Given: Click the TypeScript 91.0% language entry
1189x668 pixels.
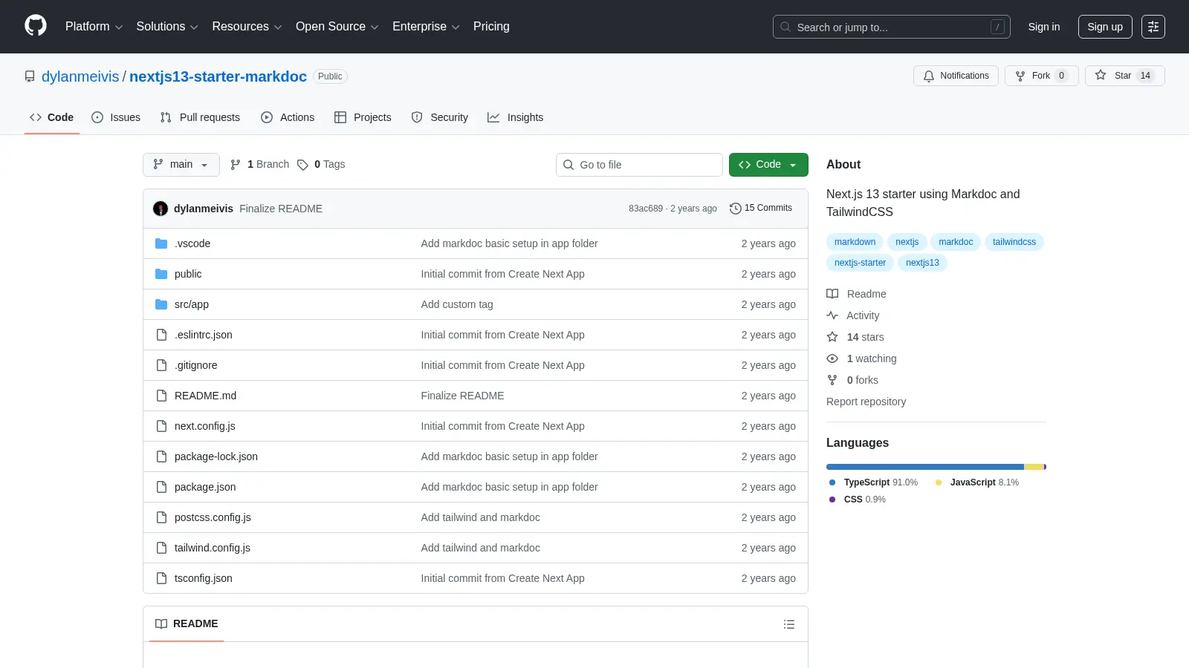Looking at the screenshot, I should [873, 482].
